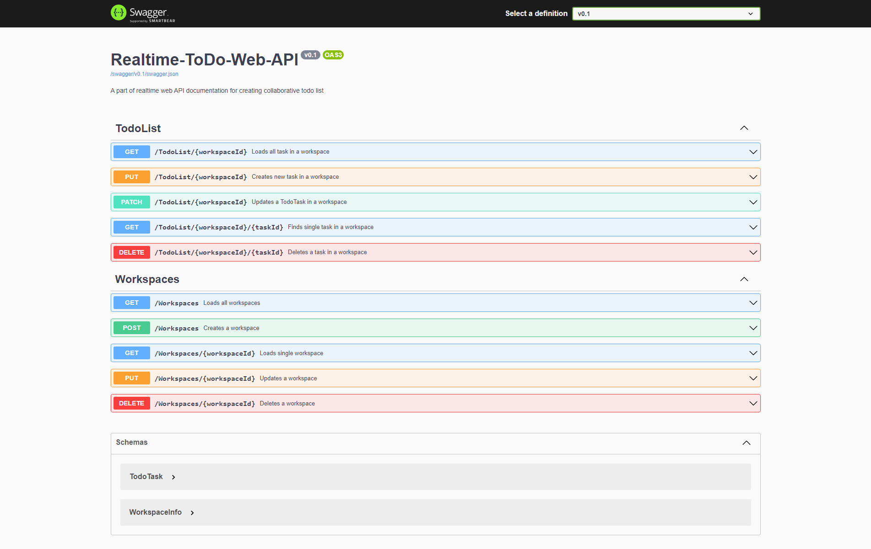Click the v0.1 version badge beside the API title

click(310, 55)
